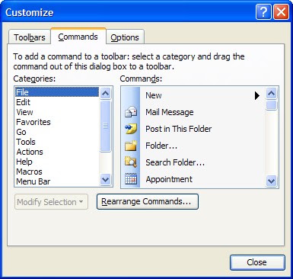The height and width of the screenshot is (279, 293).
Task: Click Commands list scroll down arrow
Action: [x=271, y=181]
